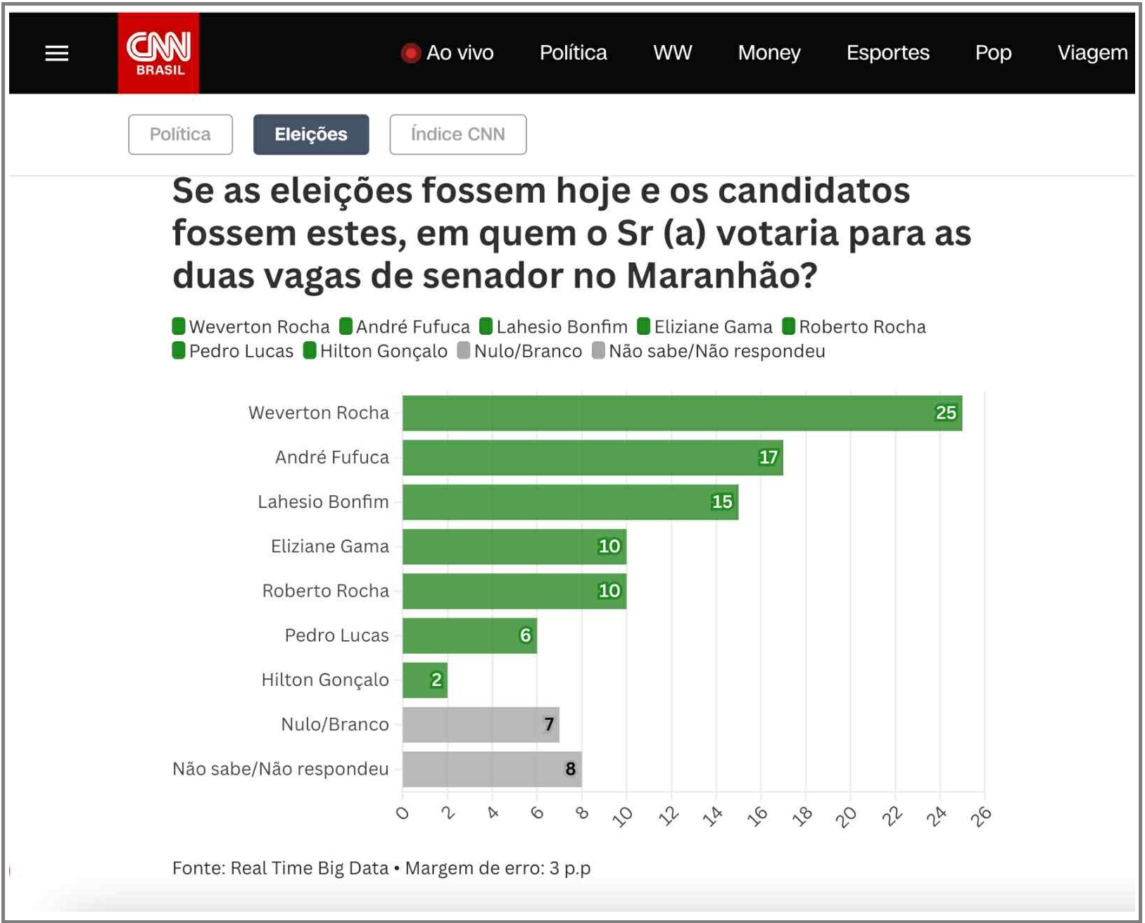
Task: Click the Lahesio Bonfim bar showing 15
Action: [x=570, y=502]
